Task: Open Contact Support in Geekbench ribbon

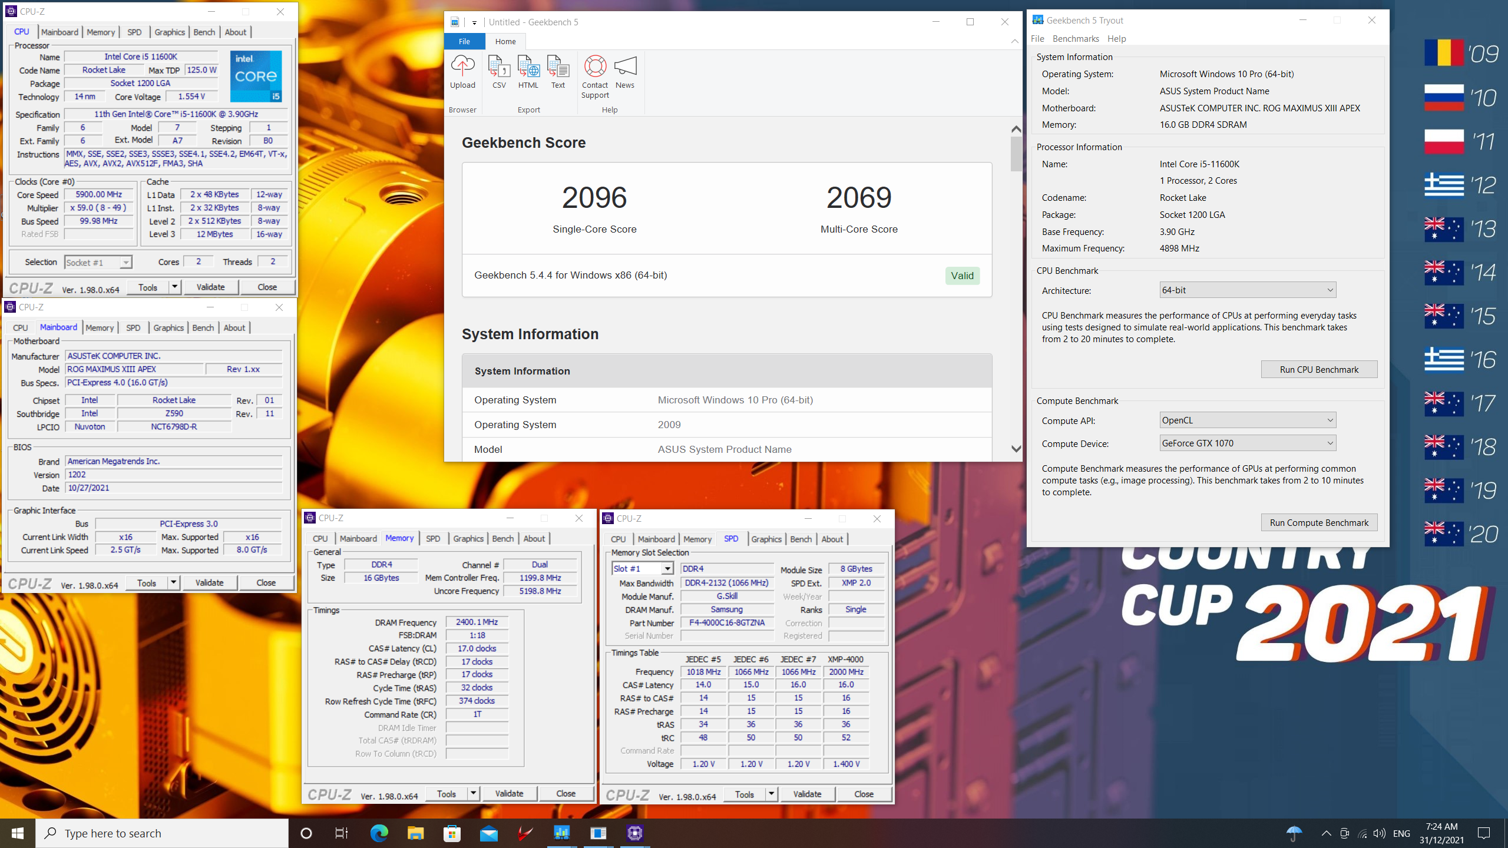Action: [595, 77]
